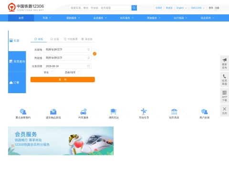Click the orange swap stations icon
Image resolution: width=229 pixels, height=172 pixels.
pyautogui.click(x=94, y=54)
